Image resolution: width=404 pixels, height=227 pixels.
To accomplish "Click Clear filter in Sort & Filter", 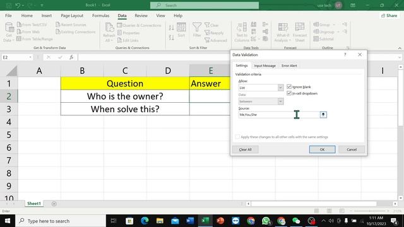I will [211, 25].
